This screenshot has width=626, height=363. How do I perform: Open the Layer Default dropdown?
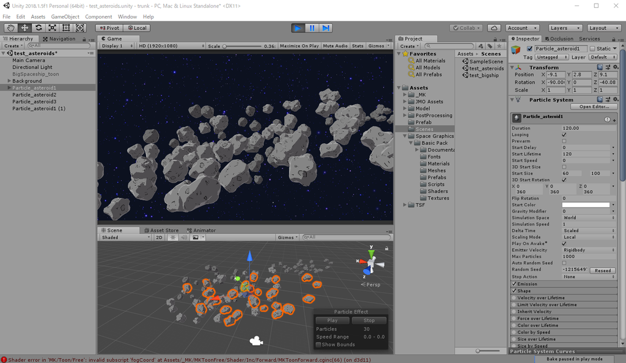point(602,57)
